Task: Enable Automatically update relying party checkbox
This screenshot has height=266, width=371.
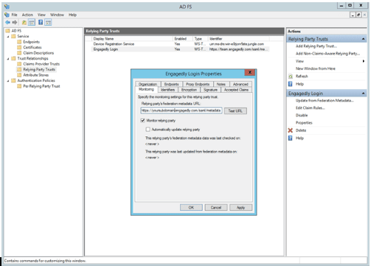Action: click(x=148, y=129)
